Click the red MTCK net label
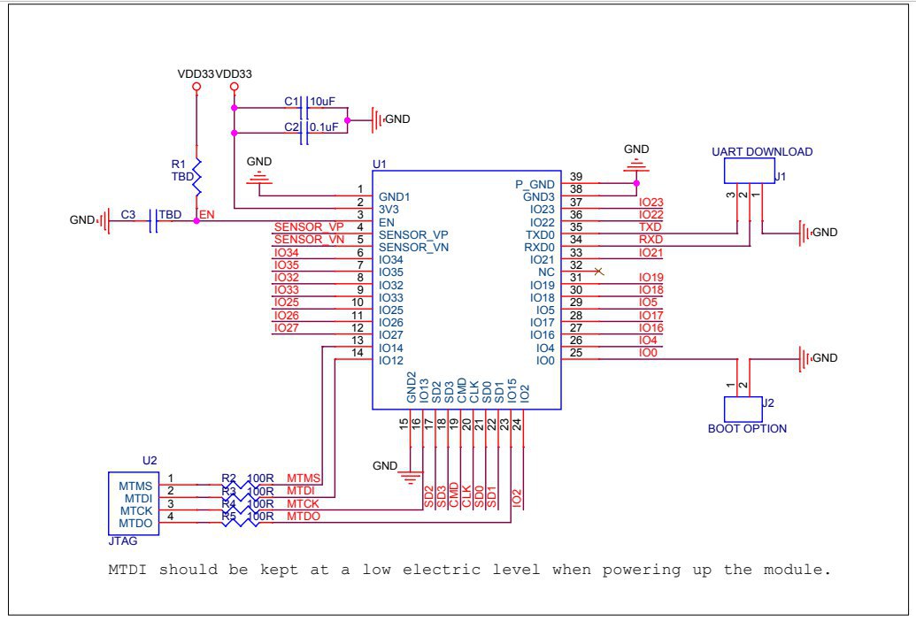Image resolution: width=916 pixels, height=628 pixels. pyautogui.click(x=304, y=503)
